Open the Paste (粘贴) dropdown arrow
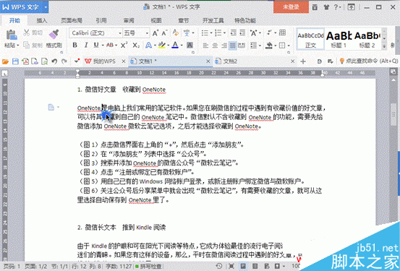The image size is (400, 271). (x=18, y=46)
